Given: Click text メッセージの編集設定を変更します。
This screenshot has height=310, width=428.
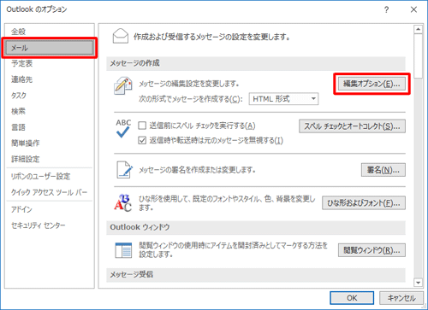Looking at the screenshot, I should [189, 84].
